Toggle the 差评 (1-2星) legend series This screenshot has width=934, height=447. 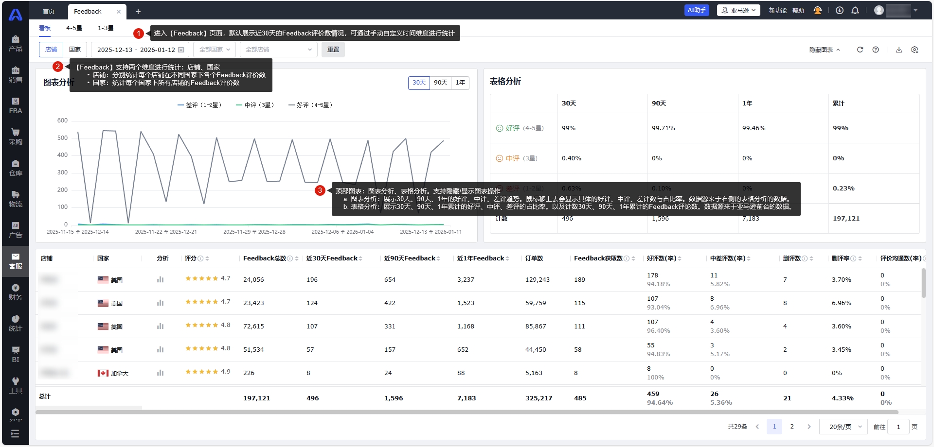199,105
